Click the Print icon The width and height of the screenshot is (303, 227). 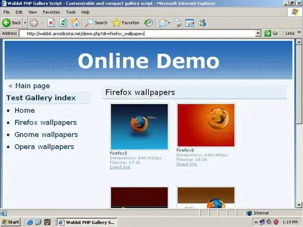(x=178, y=23)
